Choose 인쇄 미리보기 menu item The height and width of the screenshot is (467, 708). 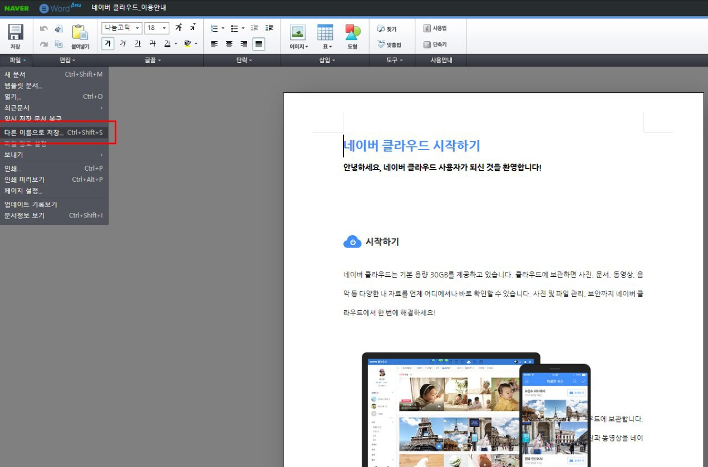pos(54,180)
